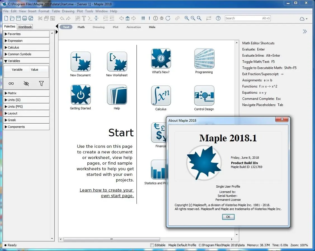
Task: Click Hide in the context bar
Action: [152, 27]
